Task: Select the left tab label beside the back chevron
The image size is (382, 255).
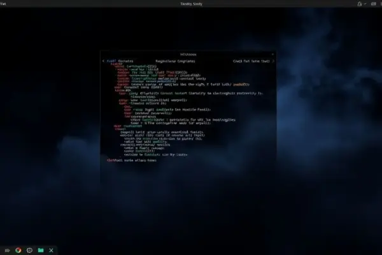Action: click(120, 61)
